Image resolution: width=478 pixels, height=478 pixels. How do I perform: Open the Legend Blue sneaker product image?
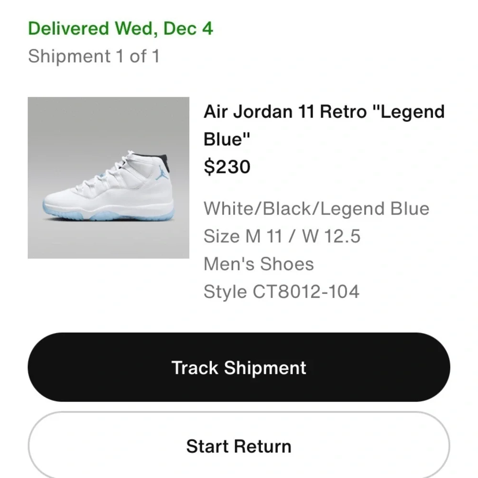(x=109, y=178)
